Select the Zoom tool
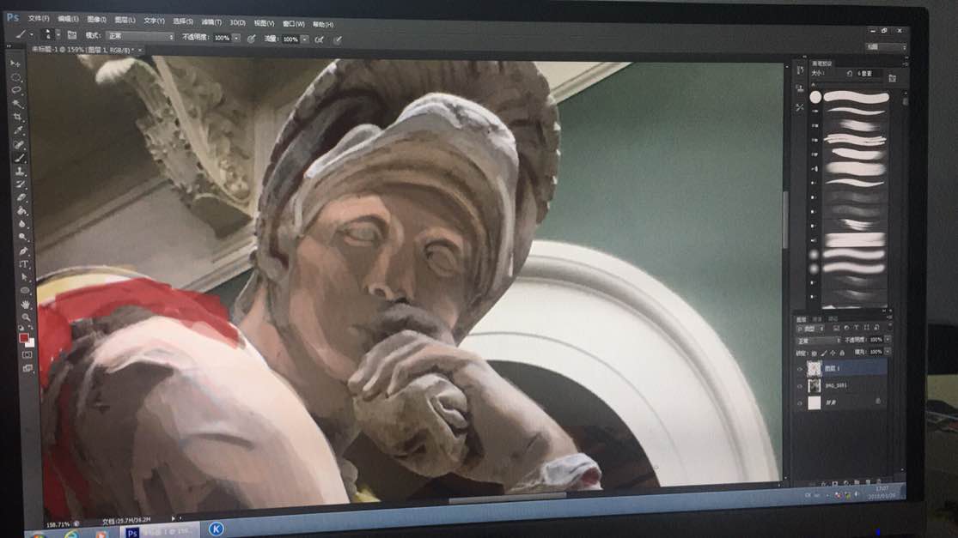This screenshot has height=538, width=958. (x=27, y=317)
